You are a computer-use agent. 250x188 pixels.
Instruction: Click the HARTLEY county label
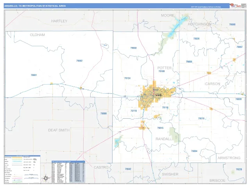click(59, 21)
